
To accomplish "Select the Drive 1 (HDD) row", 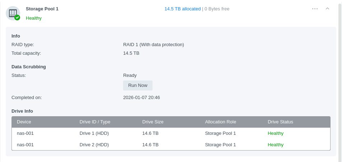I will point(94,133).
